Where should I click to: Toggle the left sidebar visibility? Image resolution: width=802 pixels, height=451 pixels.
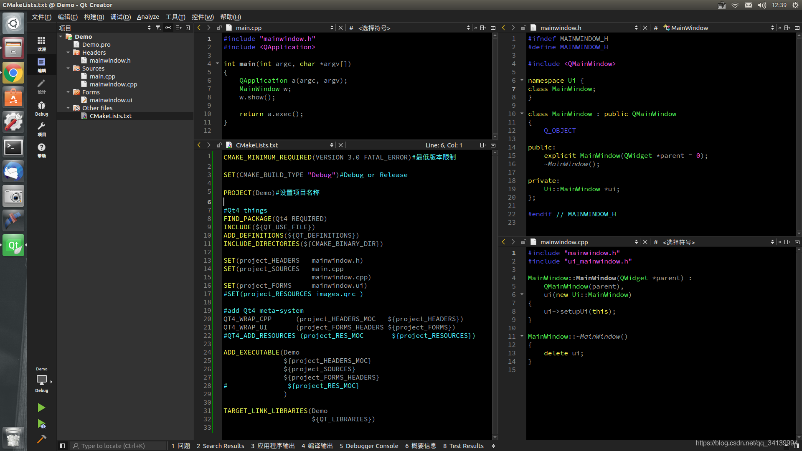(62, 446)
